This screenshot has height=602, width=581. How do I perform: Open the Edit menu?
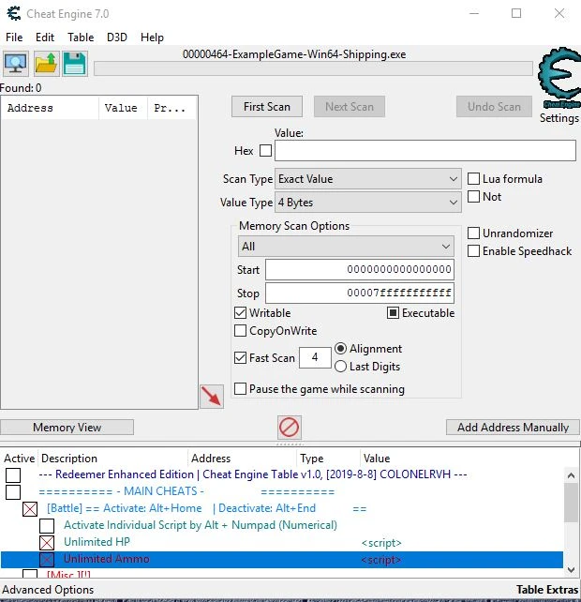[x=45, y=38]
